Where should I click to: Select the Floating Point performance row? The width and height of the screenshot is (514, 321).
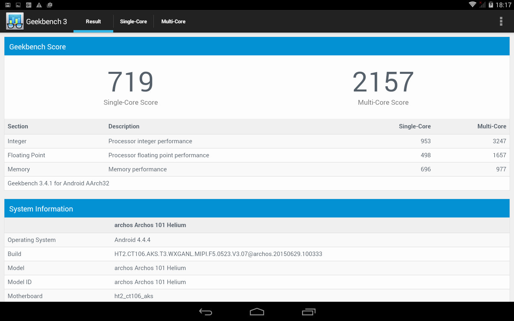pos(257,155)
